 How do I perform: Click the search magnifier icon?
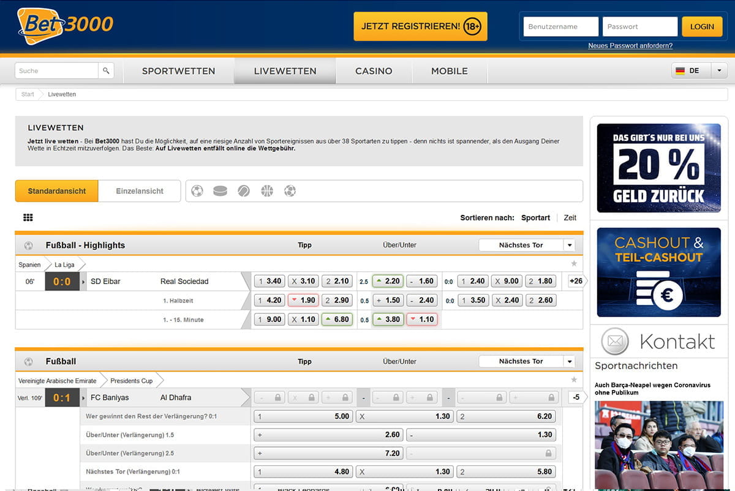(x=106, y=70)
